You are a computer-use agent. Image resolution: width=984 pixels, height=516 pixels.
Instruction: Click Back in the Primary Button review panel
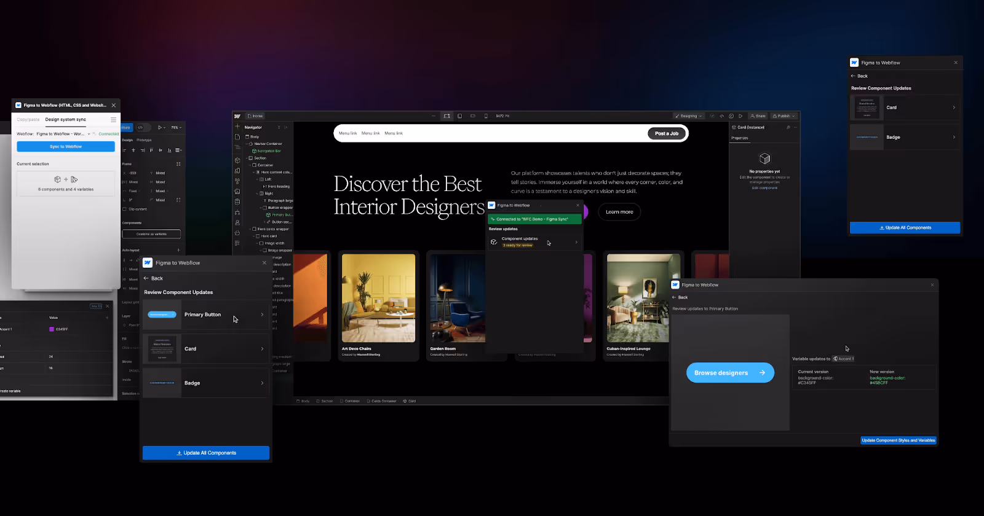coord(680,297)
